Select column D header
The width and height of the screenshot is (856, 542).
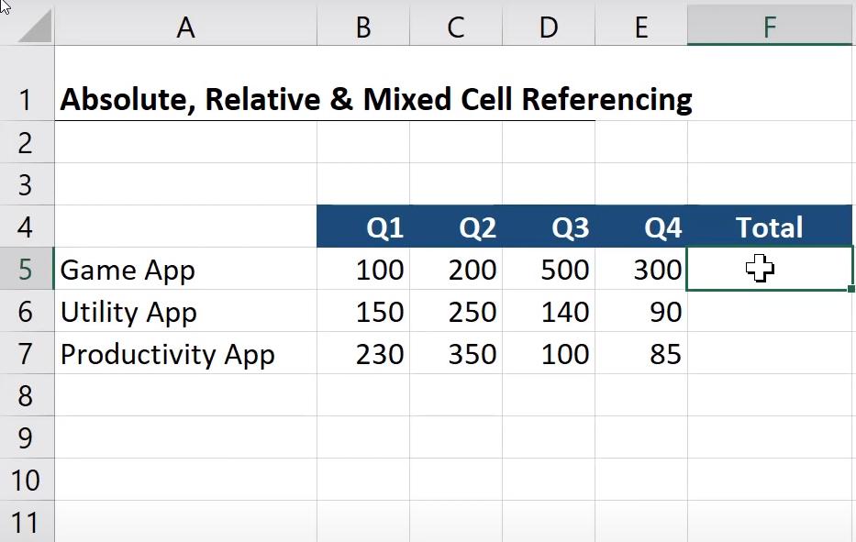click(549, 27)
